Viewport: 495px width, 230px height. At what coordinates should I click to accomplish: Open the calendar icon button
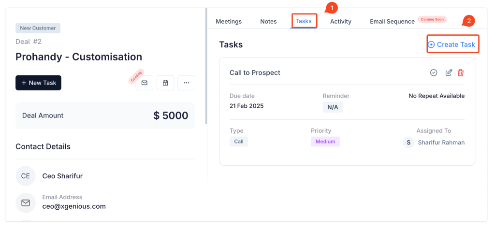165,83
